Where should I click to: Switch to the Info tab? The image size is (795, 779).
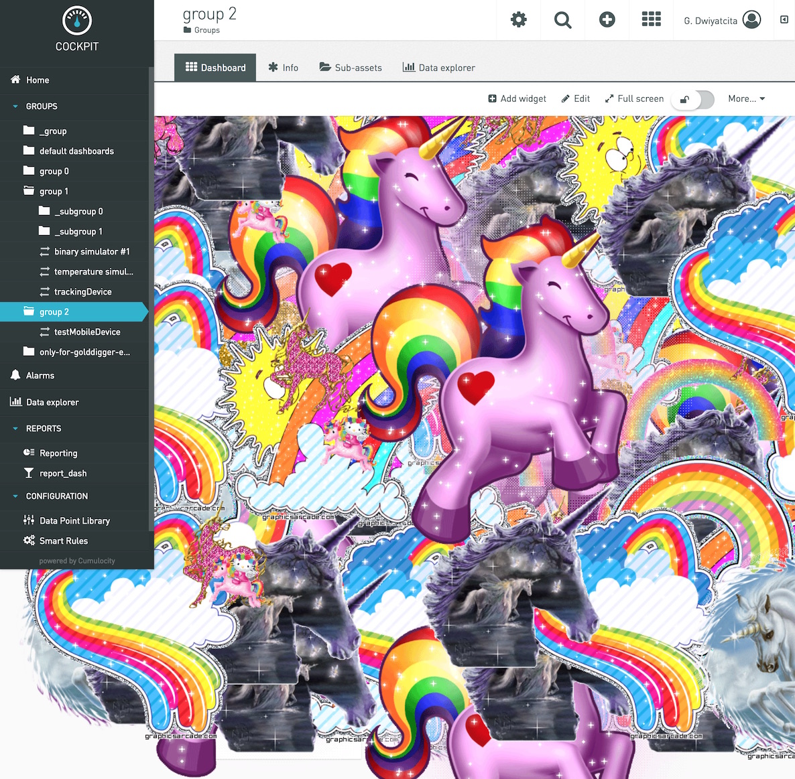click(x=284, y=68)
